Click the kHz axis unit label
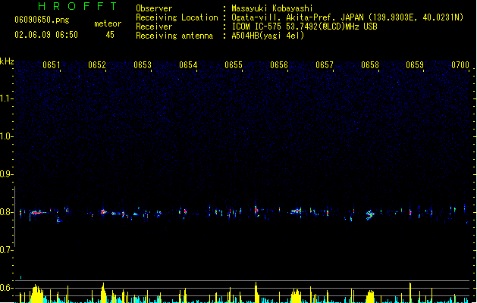This screenshot has width=477, height=303. click(x=7, y=61)
